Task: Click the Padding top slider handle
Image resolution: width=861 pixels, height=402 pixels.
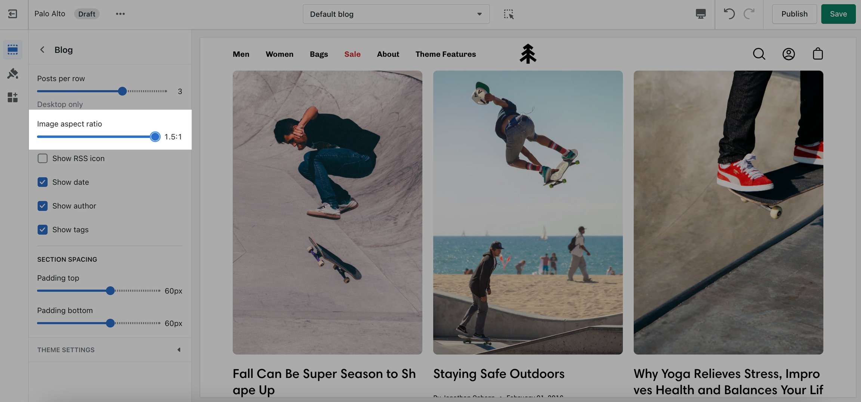Action: 110,291
